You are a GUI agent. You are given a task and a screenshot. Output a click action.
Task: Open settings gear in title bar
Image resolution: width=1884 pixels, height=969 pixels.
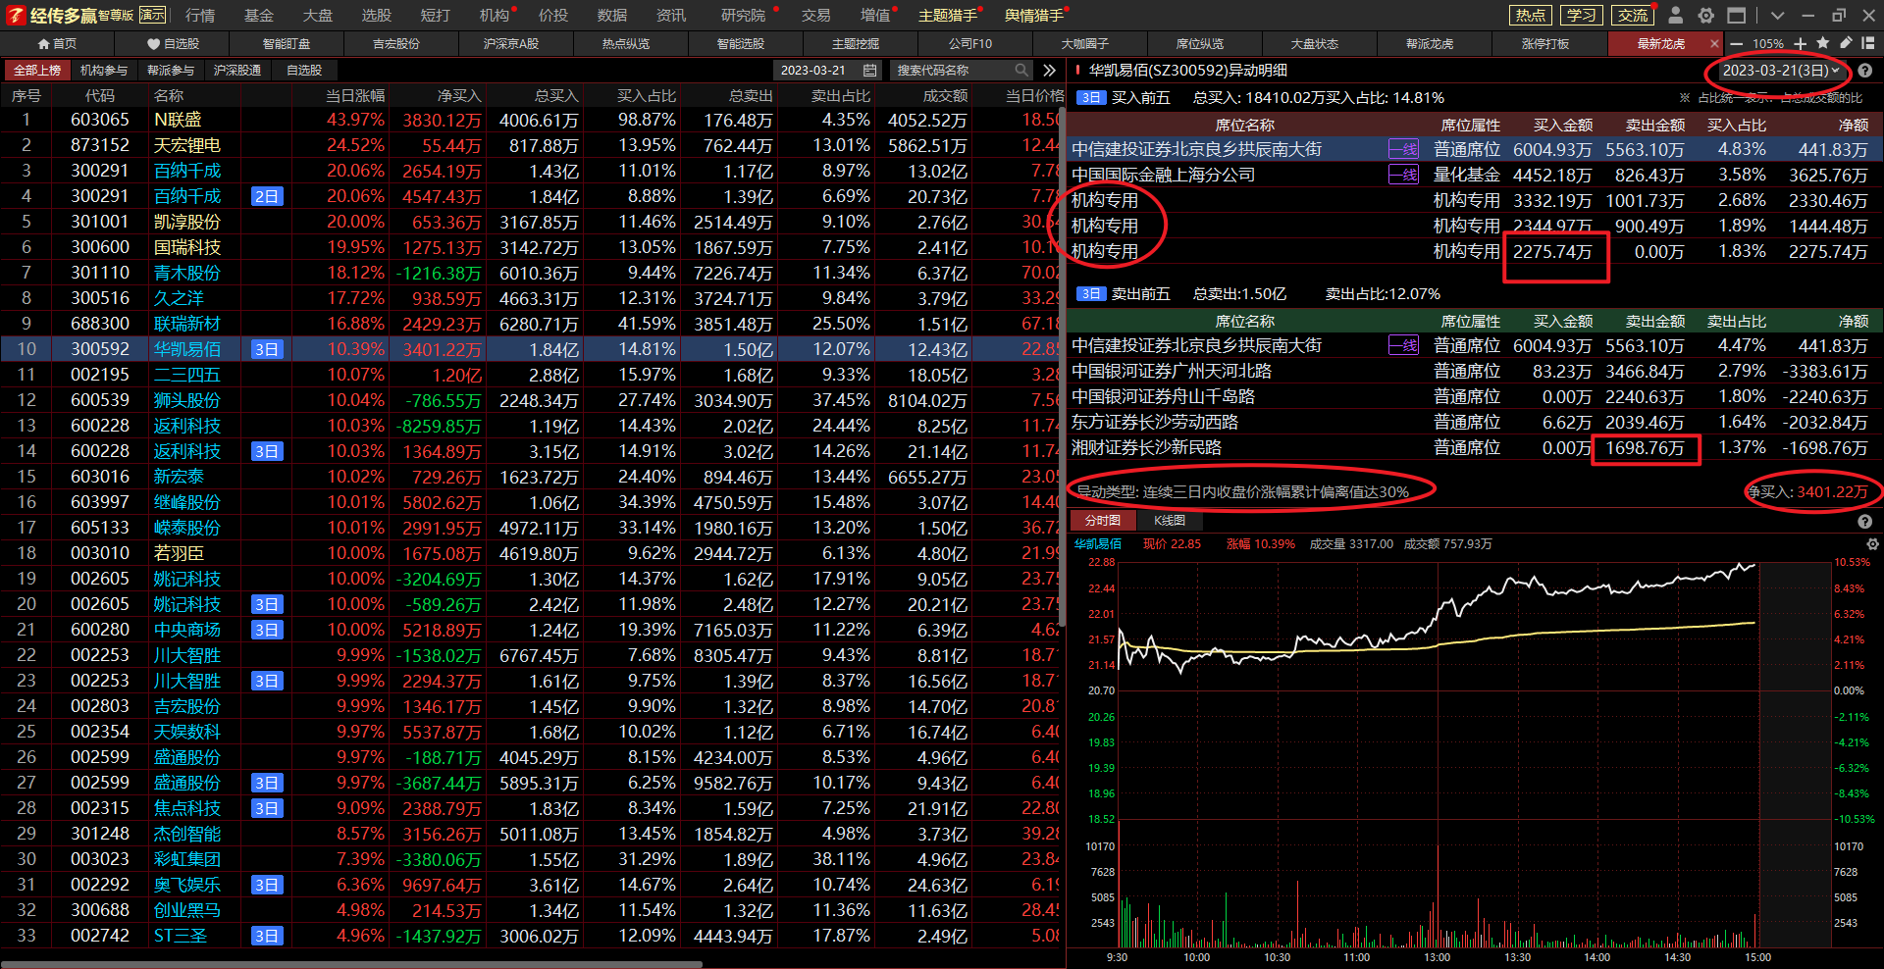click(1706, 15)
